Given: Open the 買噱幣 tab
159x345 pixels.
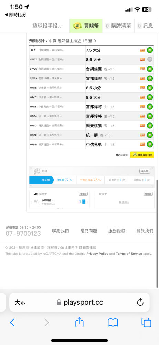Looking at the screenshot, I should [86, 26].
